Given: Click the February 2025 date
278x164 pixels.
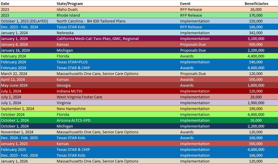Looking at the screenshot, I should 13,150.
